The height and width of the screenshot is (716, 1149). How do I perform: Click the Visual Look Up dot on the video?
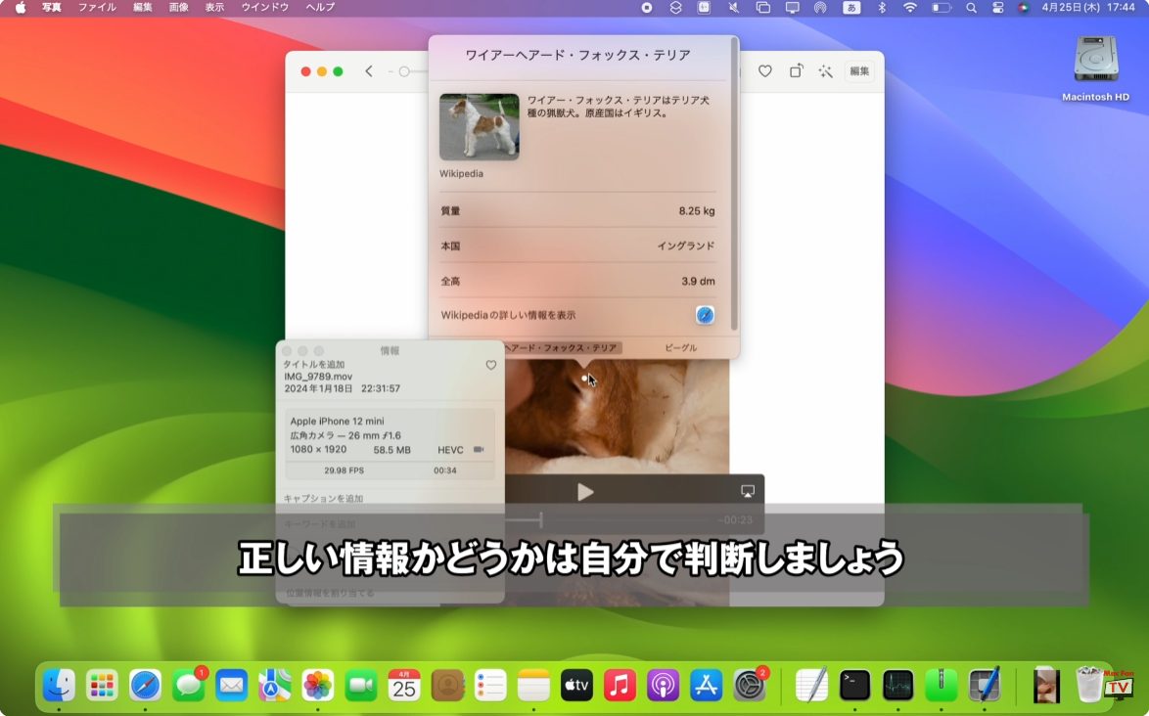pos(584,379)
